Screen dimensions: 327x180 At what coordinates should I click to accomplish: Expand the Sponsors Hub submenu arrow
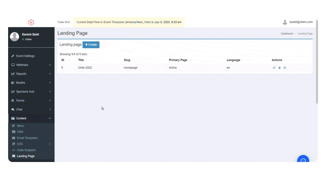50,91
